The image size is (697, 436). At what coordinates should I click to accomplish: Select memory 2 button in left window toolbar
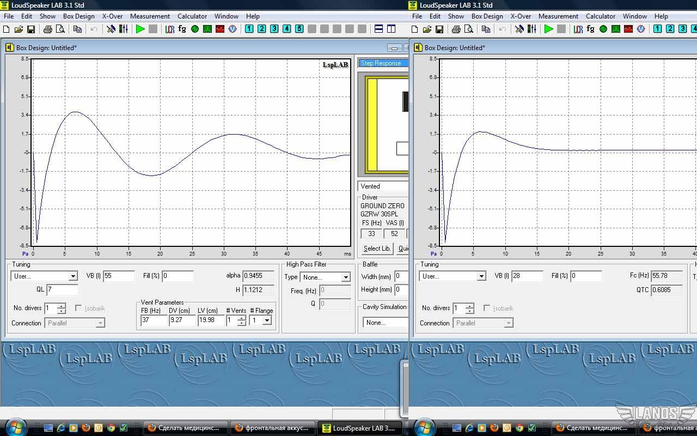coord(262,29)
